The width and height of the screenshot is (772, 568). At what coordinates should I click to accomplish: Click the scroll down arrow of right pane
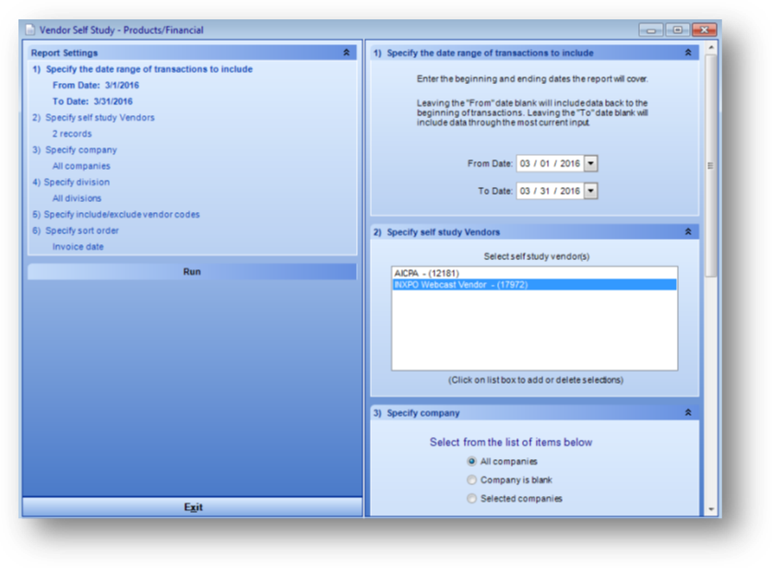click(x=711, y=509)
